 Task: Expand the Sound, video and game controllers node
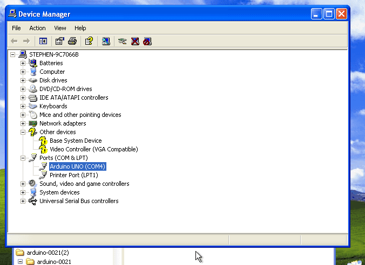point(23,184)
